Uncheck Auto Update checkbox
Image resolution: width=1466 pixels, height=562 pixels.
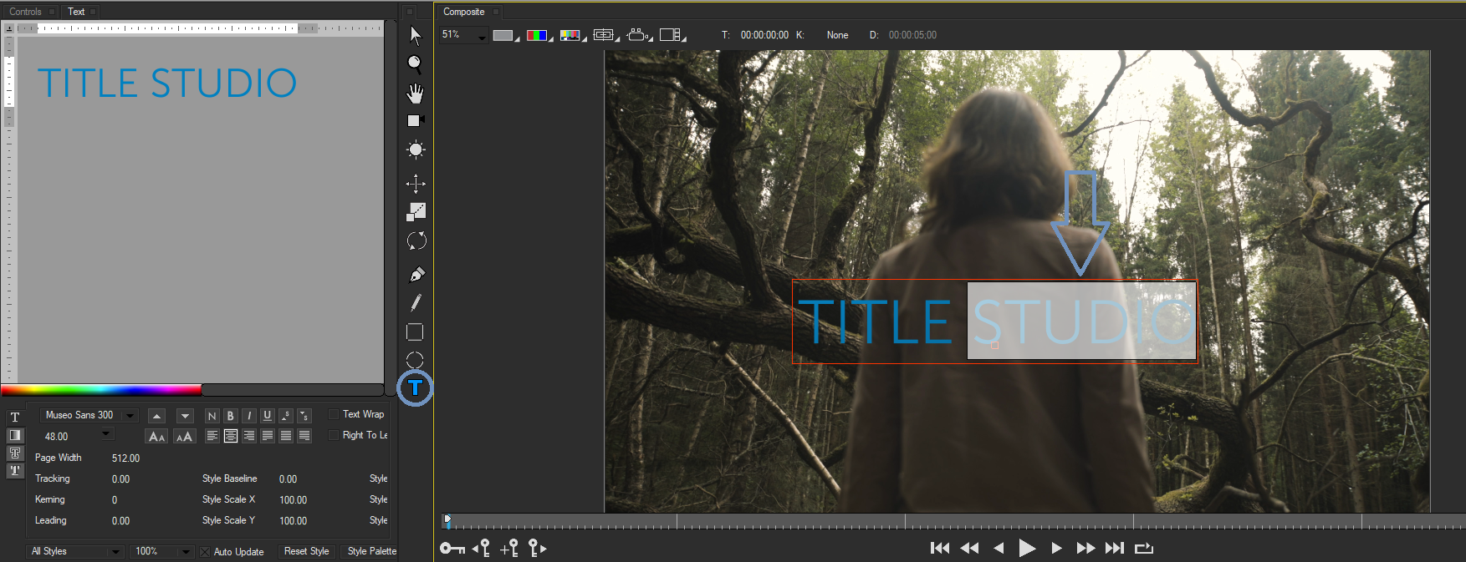205,552
